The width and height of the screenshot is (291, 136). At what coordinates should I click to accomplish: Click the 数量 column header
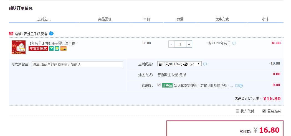click(180, 19)
